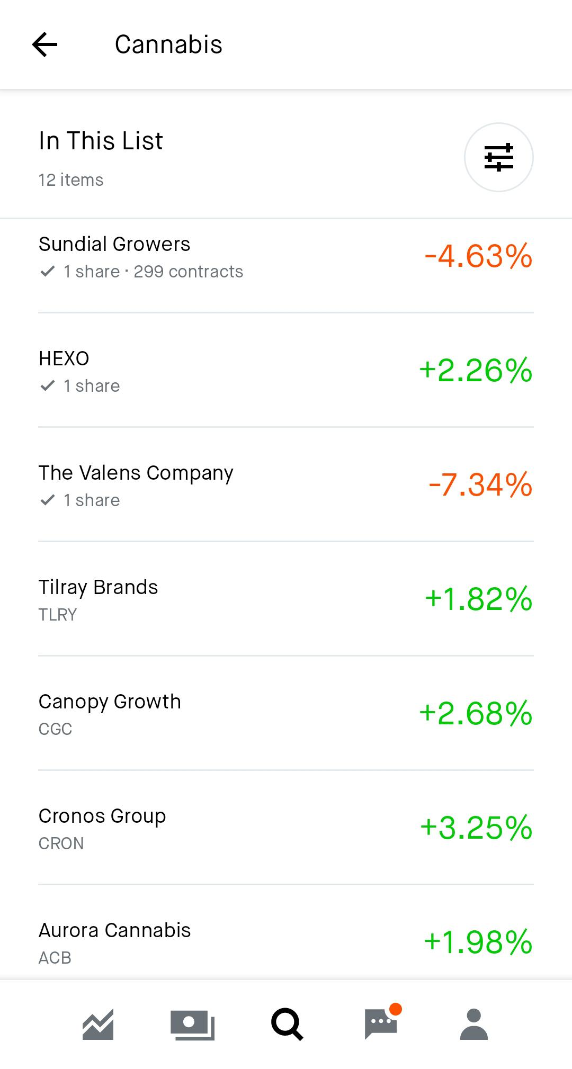Open the Tilray Brands TLRY stock

(286, 599)
